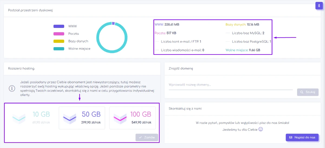The image size is (325, 148).
Task: Click the smiley face icon in contact panel
Action: (x=261, y=129)
